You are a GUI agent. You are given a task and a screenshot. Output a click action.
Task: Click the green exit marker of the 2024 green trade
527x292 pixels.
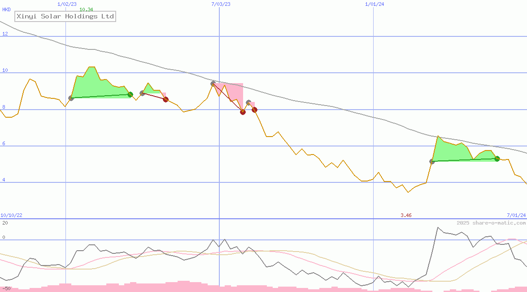point(497,159)
